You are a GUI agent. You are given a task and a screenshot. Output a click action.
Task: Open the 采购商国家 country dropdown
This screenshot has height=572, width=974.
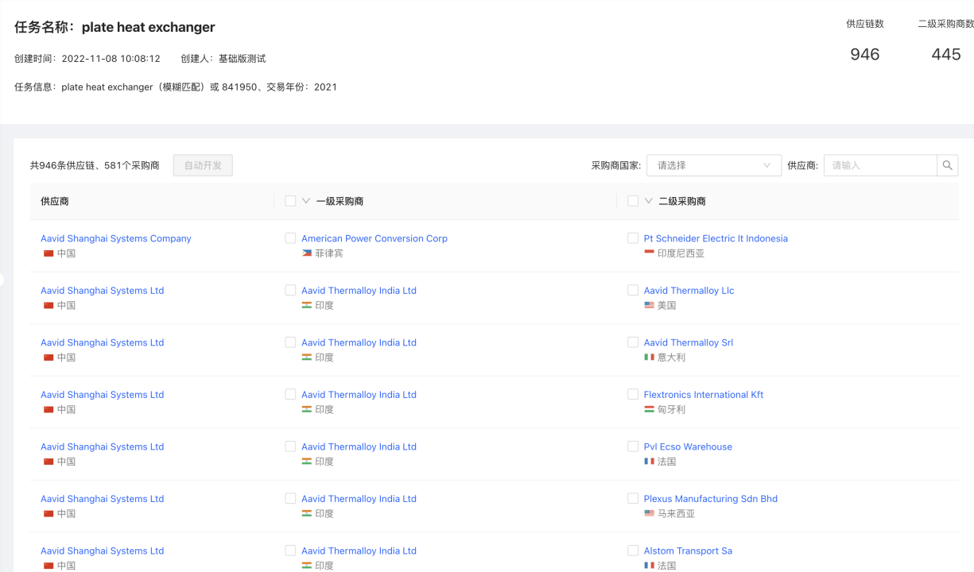click(x=713, y=165)
